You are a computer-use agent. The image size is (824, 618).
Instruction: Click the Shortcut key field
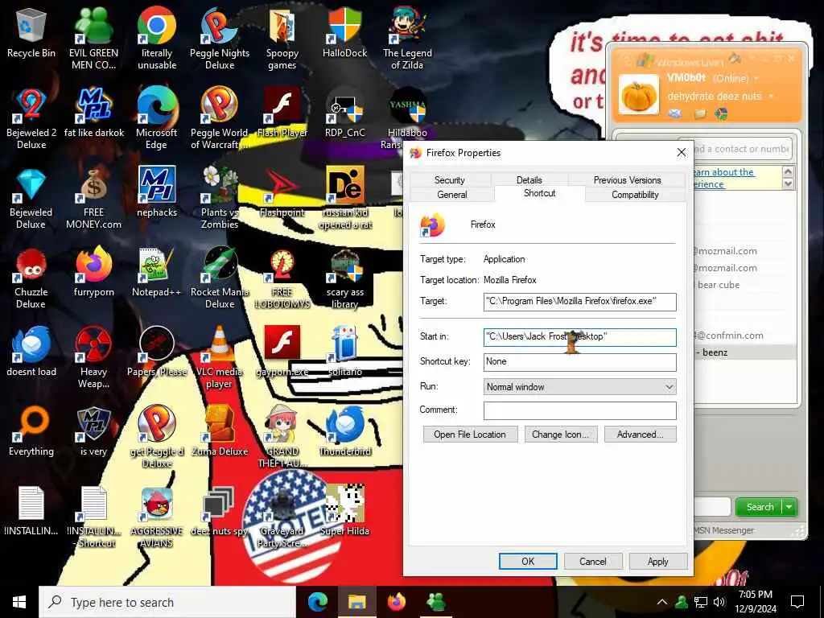579,362
